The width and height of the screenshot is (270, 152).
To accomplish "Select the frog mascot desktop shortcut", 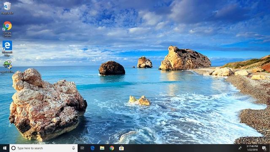I will [7, 67].
